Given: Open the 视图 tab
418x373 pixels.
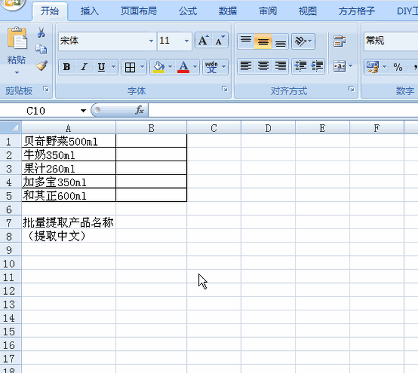Looking at the screenshot, I should [x=307, y=11].
